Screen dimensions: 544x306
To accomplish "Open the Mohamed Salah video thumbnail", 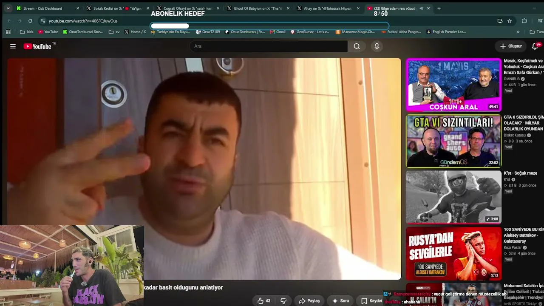I will click(x=453, y=295).
